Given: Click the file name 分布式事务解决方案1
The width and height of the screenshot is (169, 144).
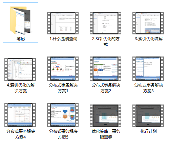Looking at the screenshot, I should [63, 88].
